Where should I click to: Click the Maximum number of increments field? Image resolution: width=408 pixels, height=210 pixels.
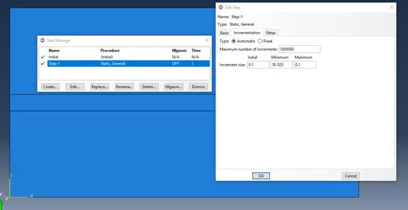coord(299,49)
